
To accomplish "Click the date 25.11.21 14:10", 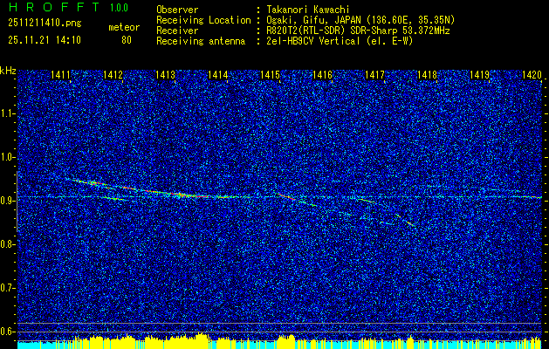I will [x=45, y=40].
